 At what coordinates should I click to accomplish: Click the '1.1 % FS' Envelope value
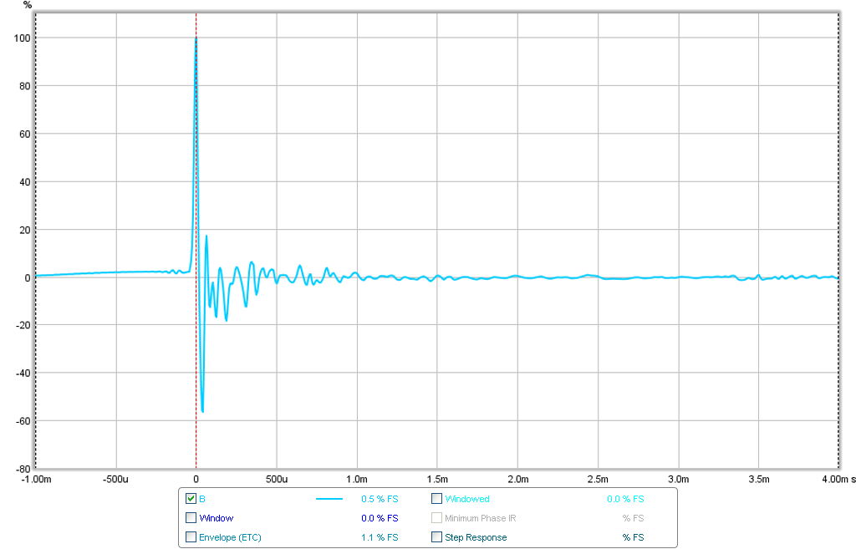(x=380, y=537)
